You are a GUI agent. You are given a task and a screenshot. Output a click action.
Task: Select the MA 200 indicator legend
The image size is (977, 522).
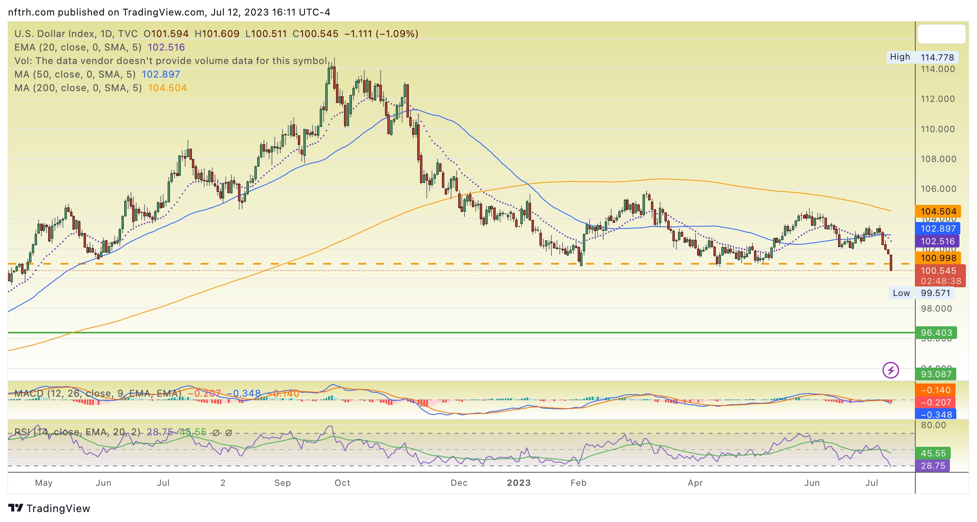click(x=78, y=88)
